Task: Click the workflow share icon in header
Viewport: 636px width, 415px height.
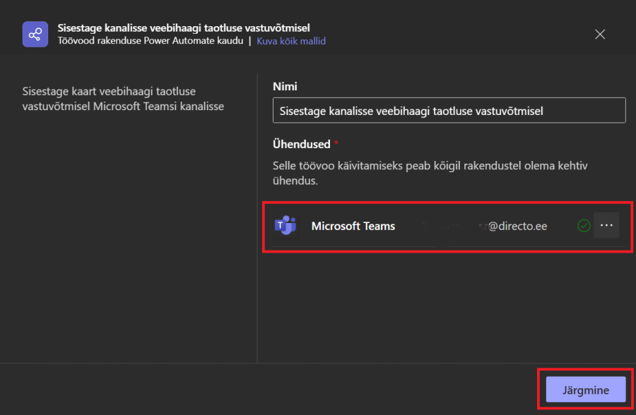Action: point(35,35)
